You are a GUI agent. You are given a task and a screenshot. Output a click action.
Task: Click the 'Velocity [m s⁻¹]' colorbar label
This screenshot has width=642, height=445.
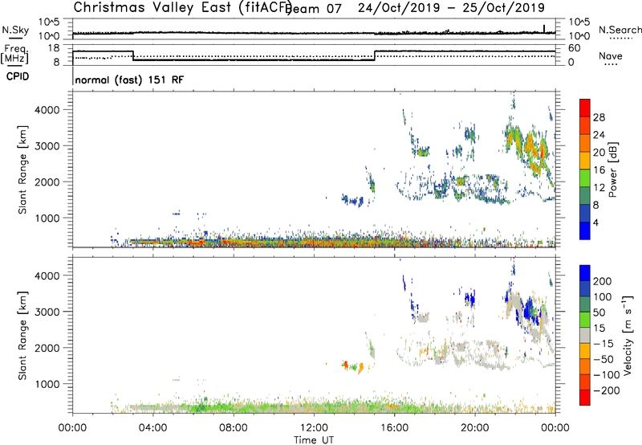[628, 335]
